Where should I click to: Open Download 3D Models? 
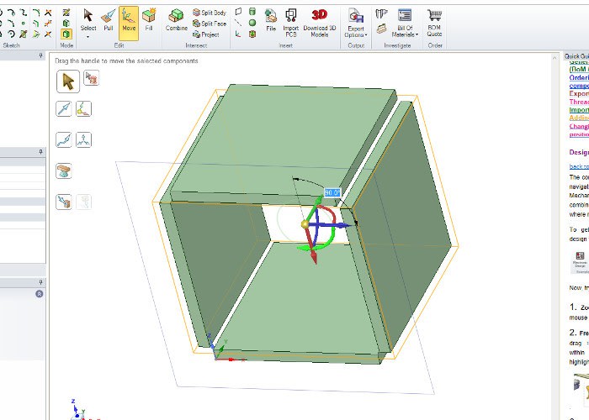[x=319, y=23]
